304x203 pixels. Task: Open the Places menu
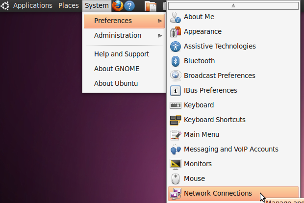(x=69, y=6)
